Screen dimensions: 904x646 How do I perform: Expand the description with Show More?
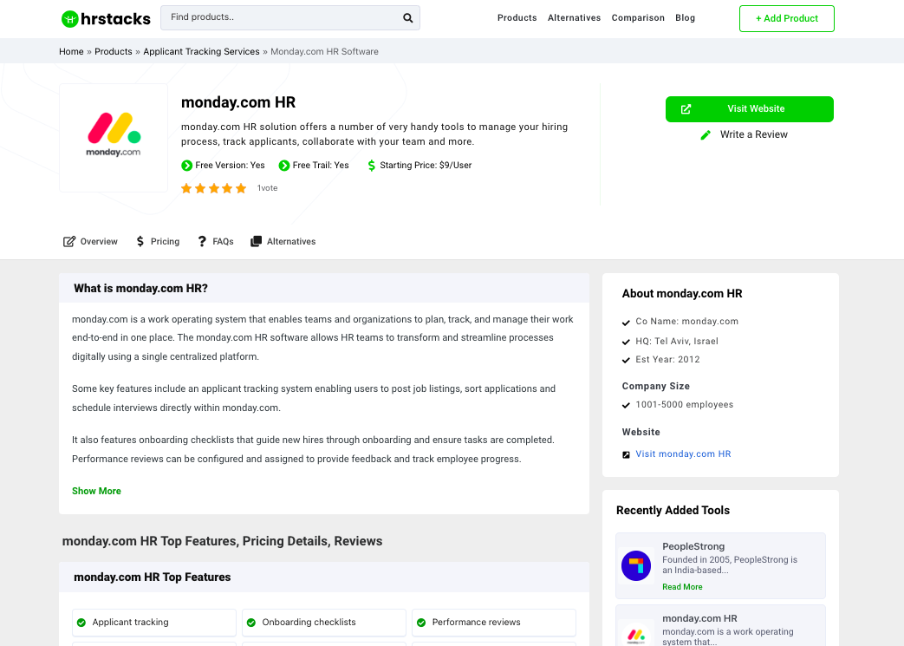(x=95, y=491)
